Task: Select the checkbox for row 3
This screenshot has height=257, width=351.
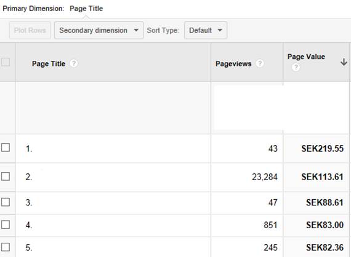Action: coord(6,202)
